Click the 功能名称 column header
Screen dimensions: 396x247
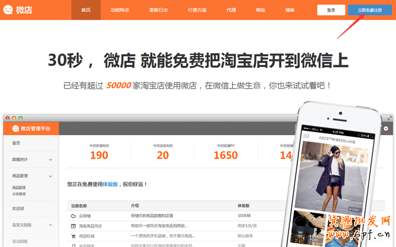click(x=79, y=206)
